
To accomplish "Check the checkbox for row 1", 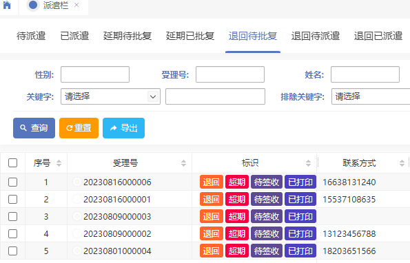I will click(x=13, y=182).
